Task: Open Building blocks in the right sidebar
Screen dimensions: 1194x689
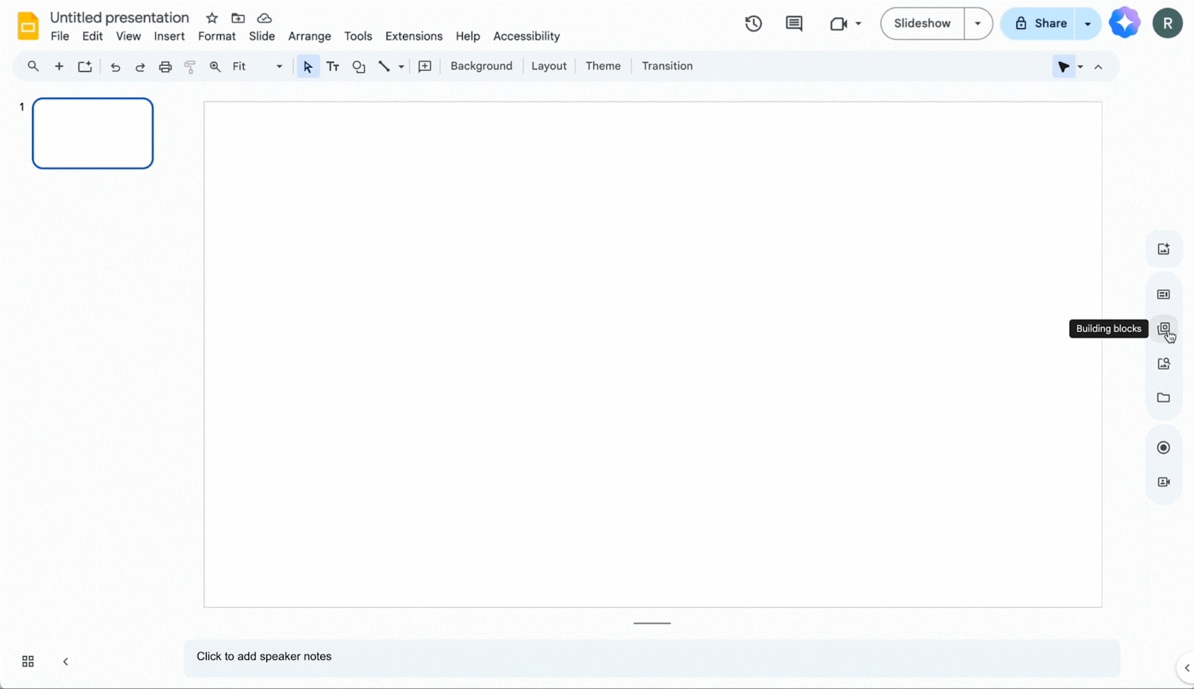Action: (x=1163, y=328)
